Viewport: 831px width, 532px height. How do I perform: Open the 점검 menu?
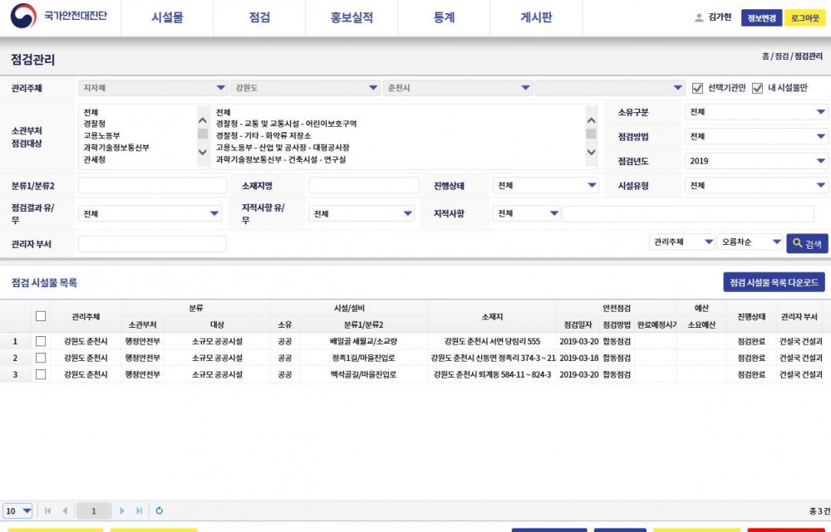click(259, 17)
